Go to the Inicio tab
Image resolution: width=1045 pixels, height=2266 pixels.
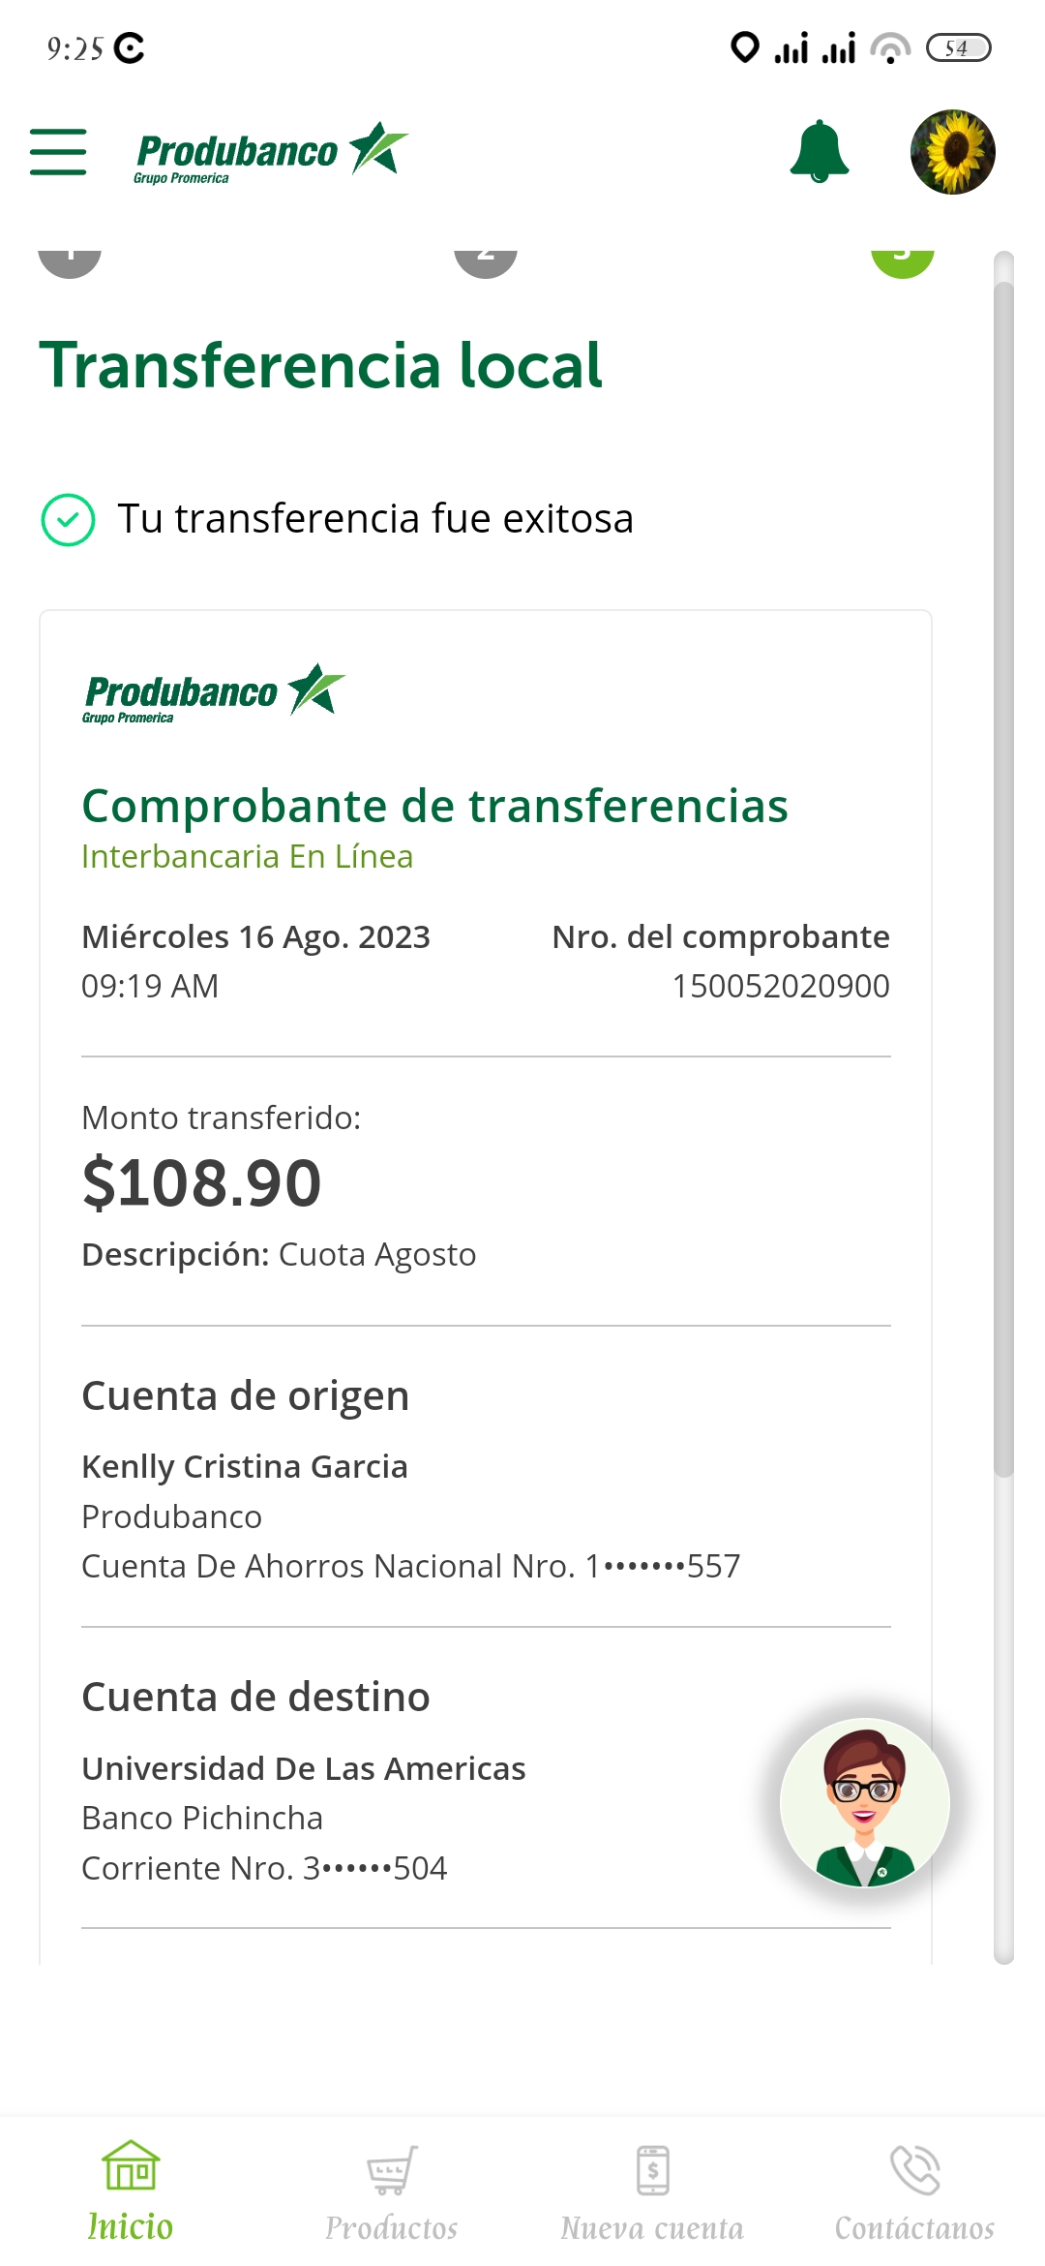(x=131, y=2192)
